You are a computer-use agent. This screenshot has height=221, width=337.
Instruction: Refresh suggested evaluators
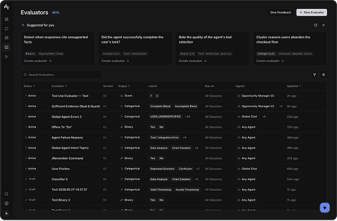[x=315, y=25]
